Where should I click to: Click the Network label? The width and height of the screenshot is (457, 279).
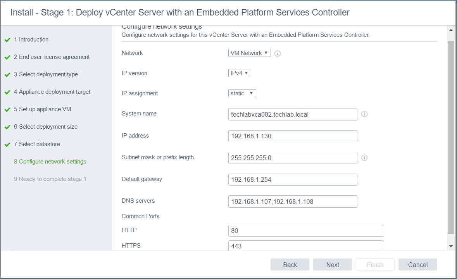pos(132,53)
